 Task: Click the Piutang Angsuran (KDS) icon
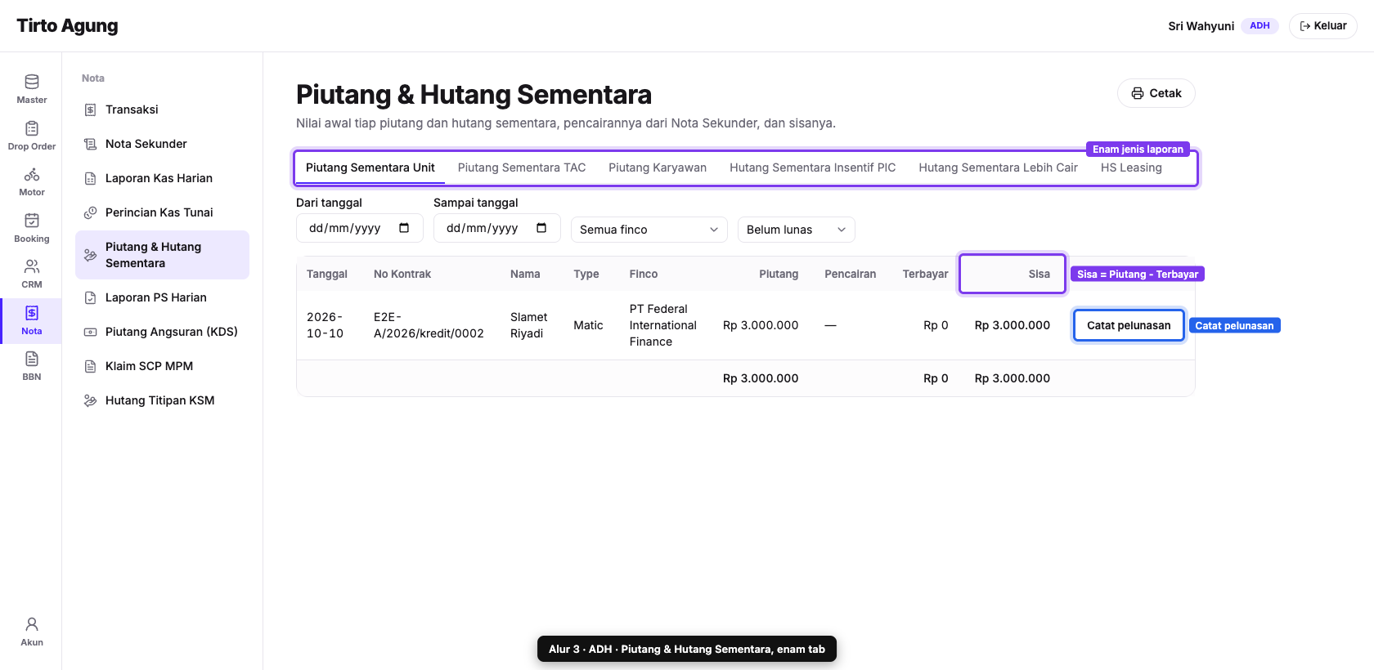[91, 332]
